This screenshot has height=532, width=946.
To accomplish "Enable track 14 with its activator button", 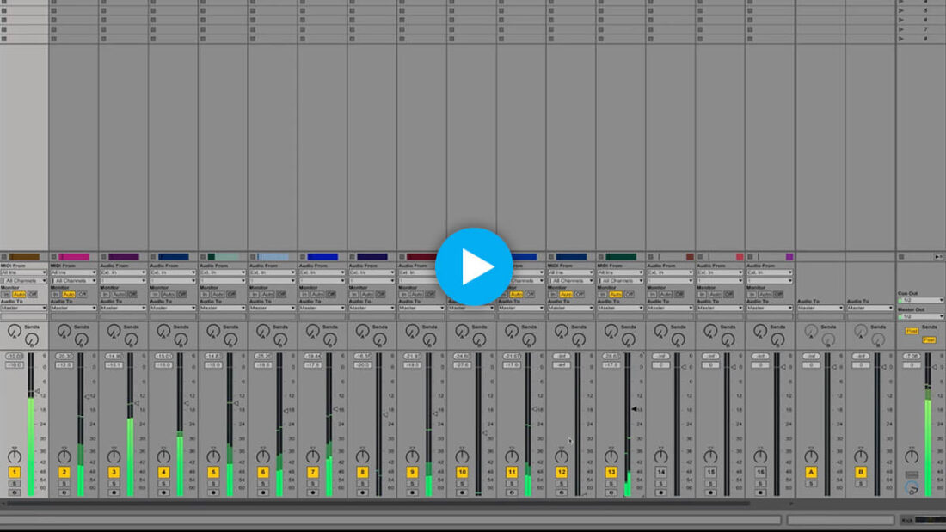I will click(660, 473).
